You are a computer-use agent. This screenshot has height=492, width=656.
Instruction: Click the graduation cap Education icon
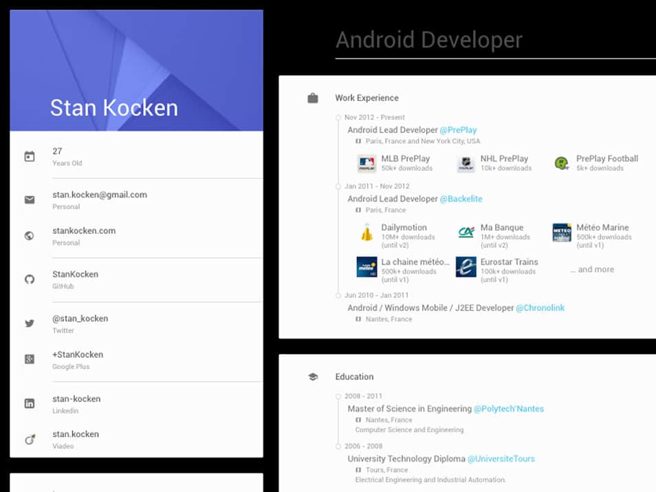coord(313,377)
